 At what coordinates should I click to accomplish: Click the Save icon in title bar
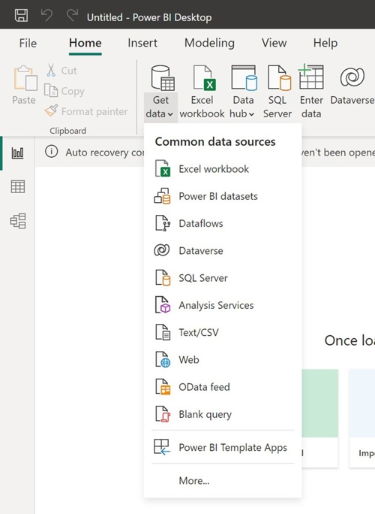(x=21, y=15)
